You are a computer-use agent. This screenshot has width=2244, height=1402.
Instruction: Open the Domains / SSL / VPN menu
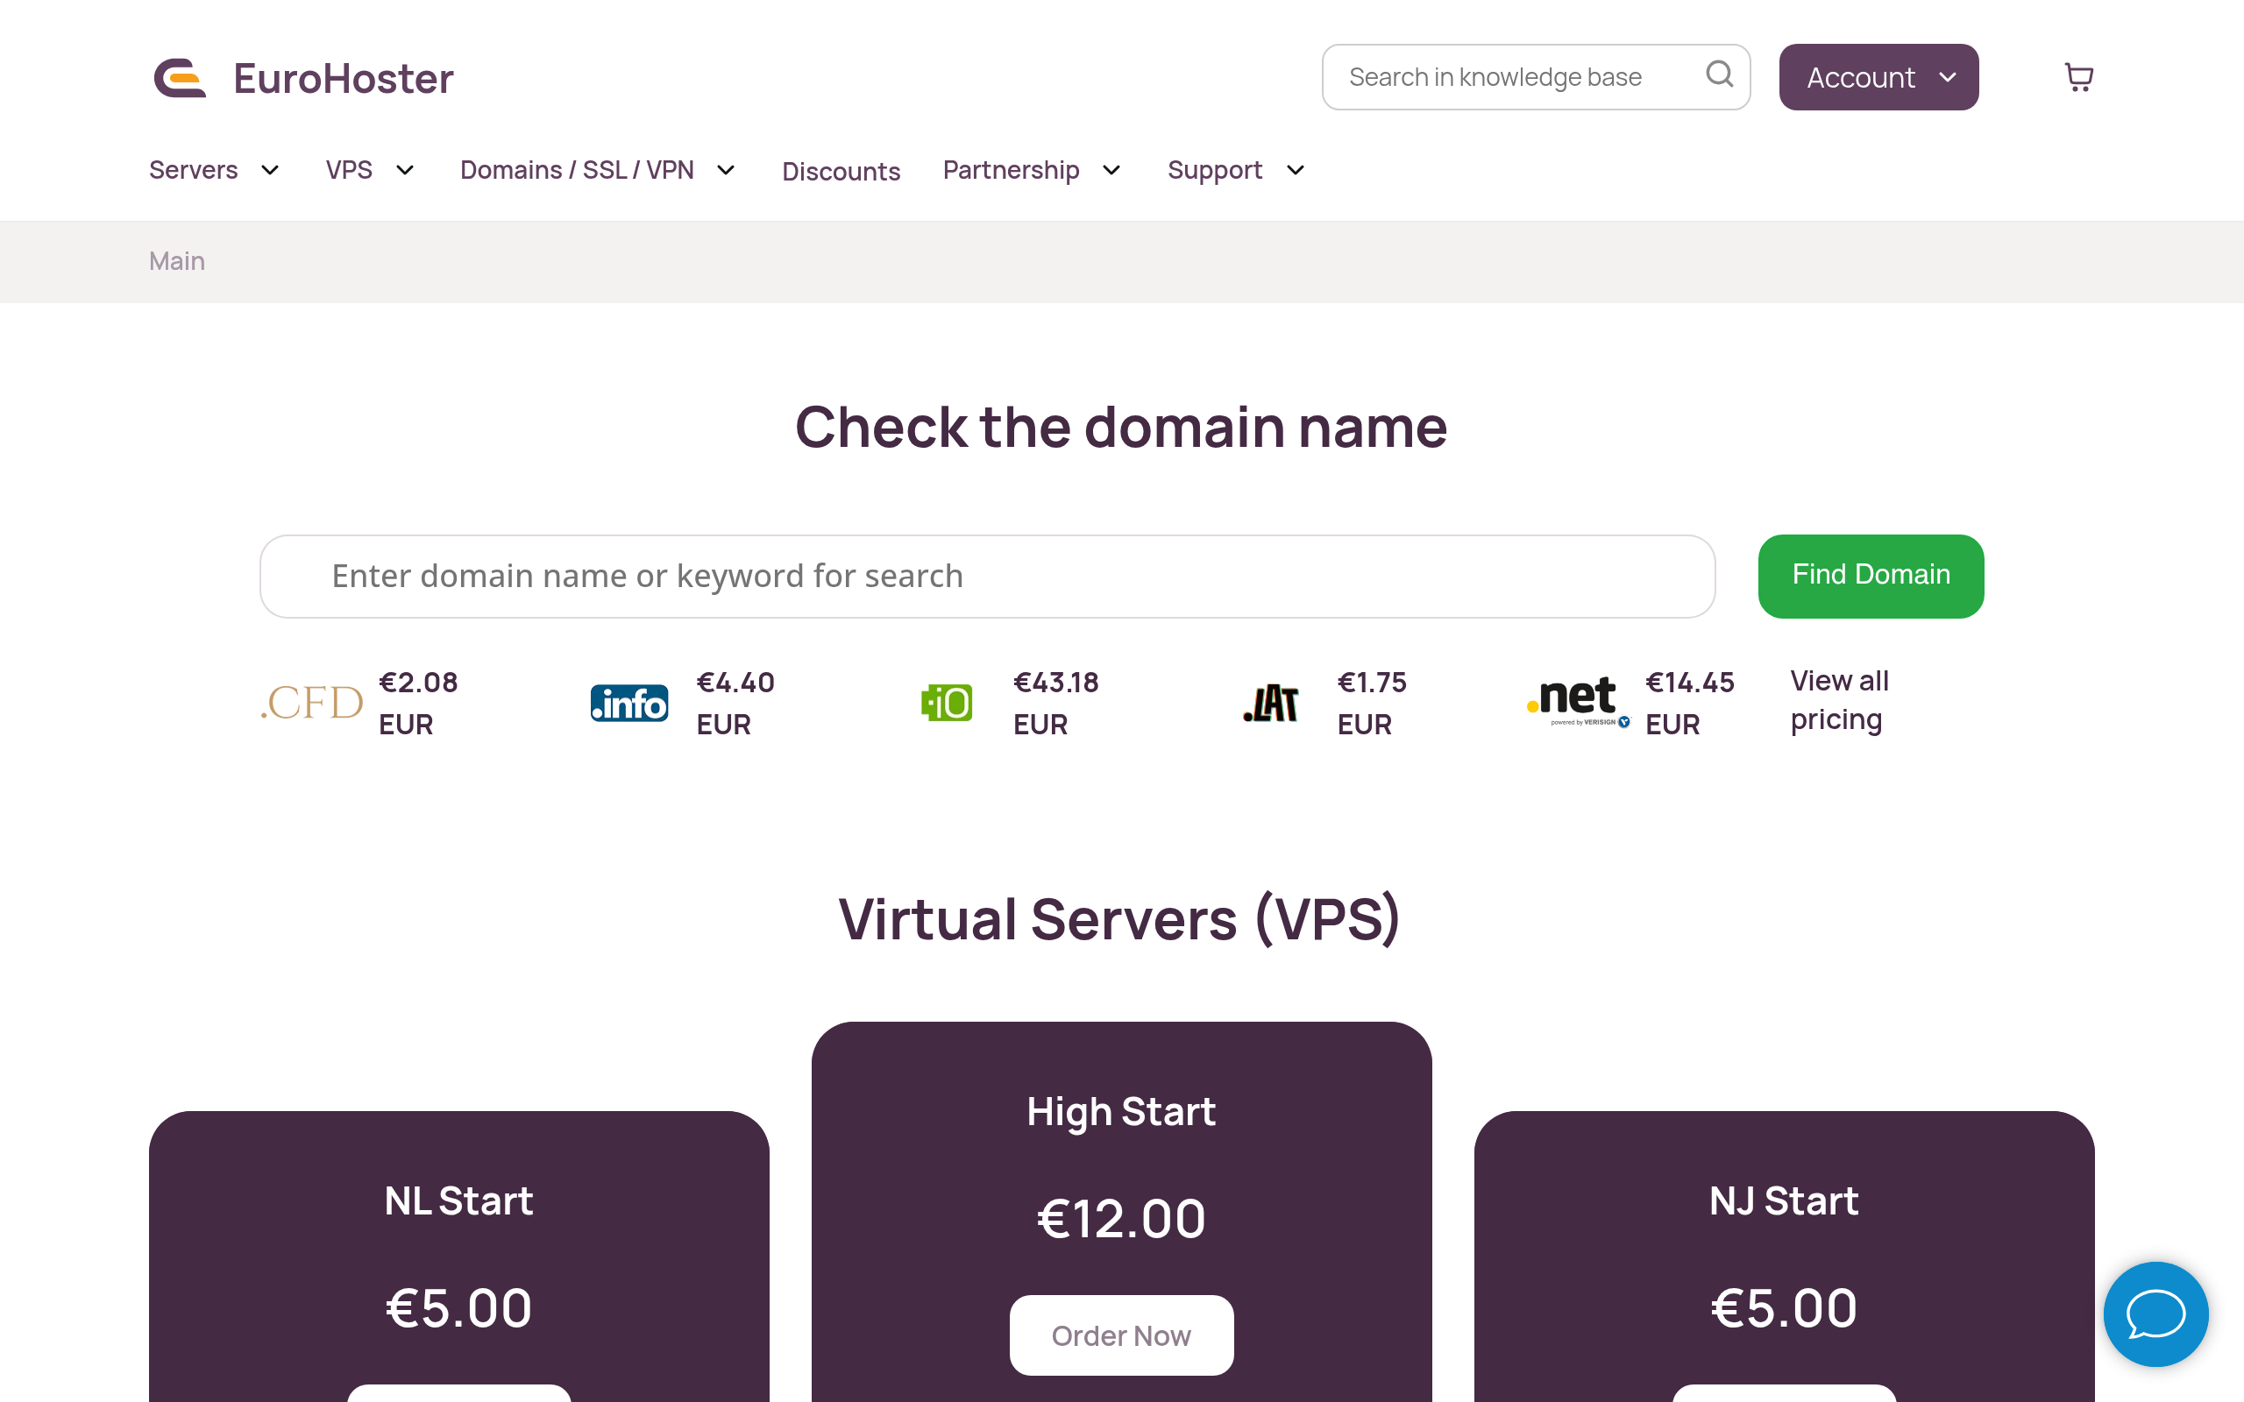(x=577, y=170)
